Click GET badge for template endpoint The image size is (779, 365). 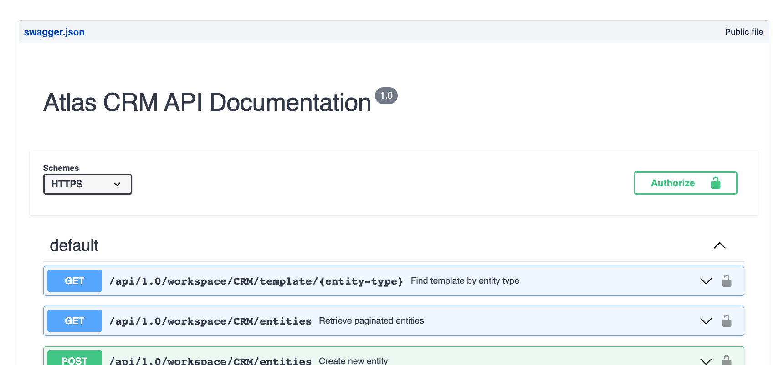(x=75, y=281)
